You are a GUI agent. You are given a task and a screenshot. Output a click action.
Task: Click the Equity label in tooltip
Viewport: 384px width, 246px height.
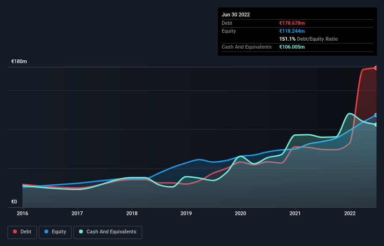coord(229,31)
